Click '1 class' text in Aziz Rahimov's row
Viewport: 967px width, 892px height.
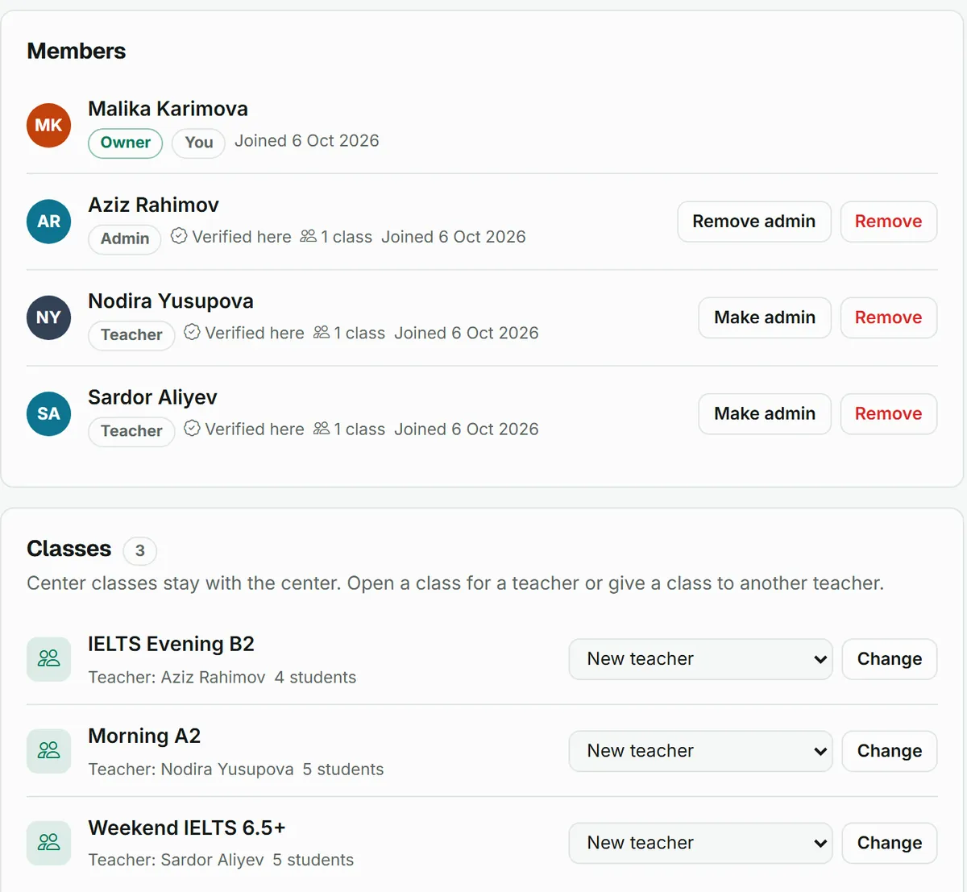pyautogui.click(x=347, y=237)
